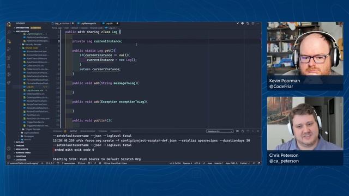Click the Log.cls breadcrumb in the editor path
Image resolution: width=349 pixels, height=196 pixels.
[x=110, y=28]
